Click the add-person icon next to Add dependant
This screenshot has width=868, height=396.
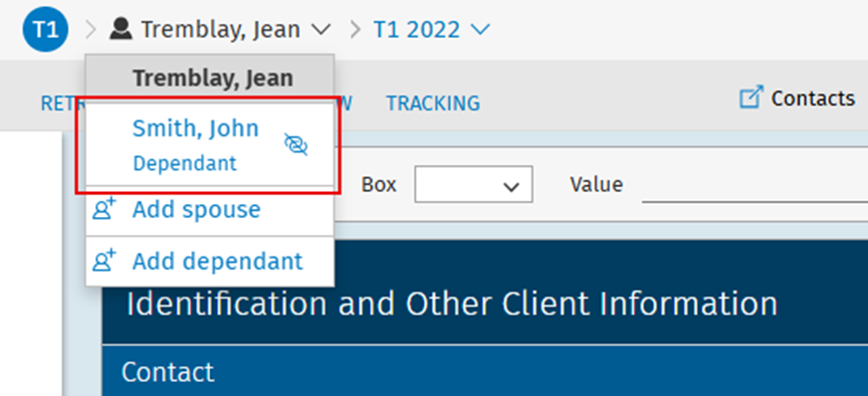(105, 261)
